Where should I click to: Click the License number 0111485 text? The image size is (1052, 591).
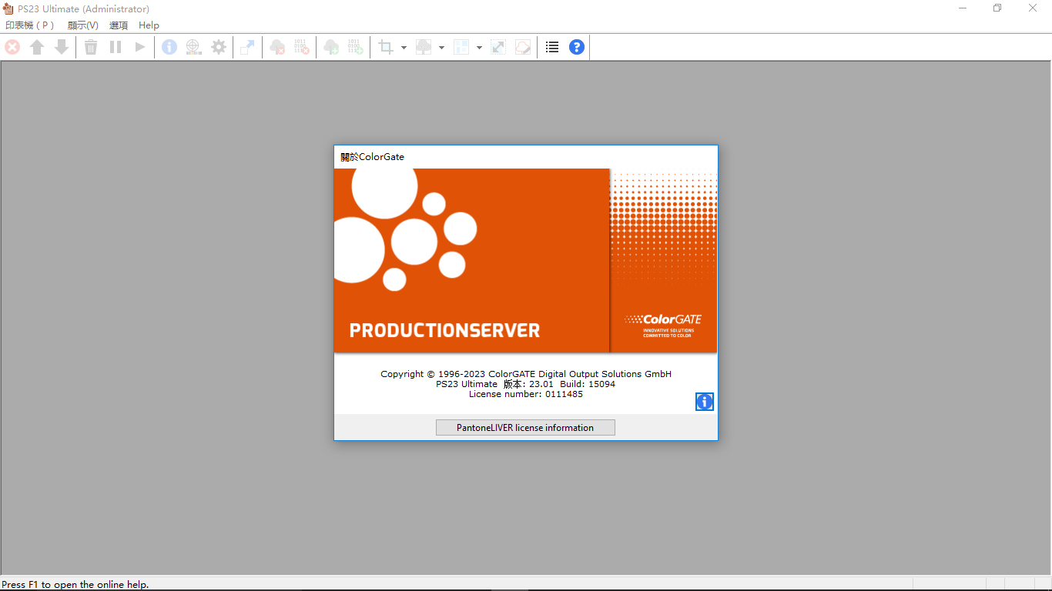pyautogui.click(x=526, y=394)
